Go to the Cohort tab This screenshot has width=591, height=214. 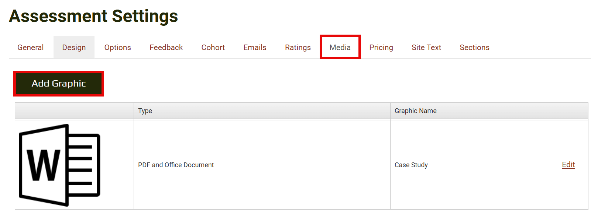tap(213, 48)
